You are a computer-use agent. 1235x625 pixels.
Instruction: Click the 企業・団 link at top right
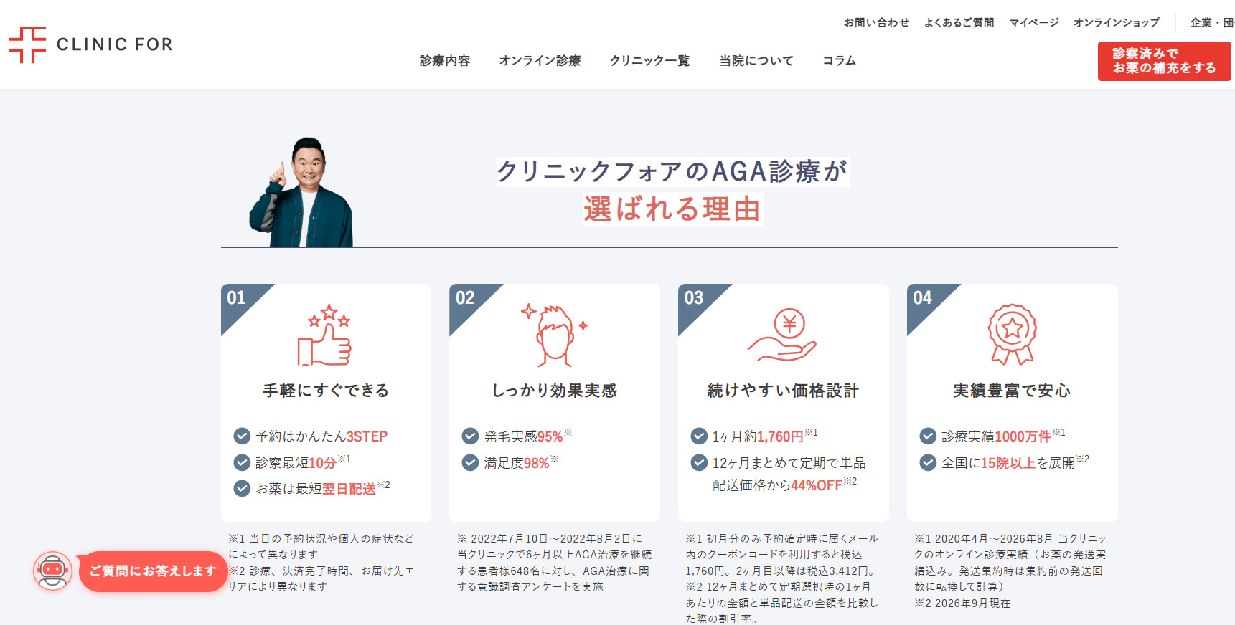pyautogui.click(x=1212, y=22)
